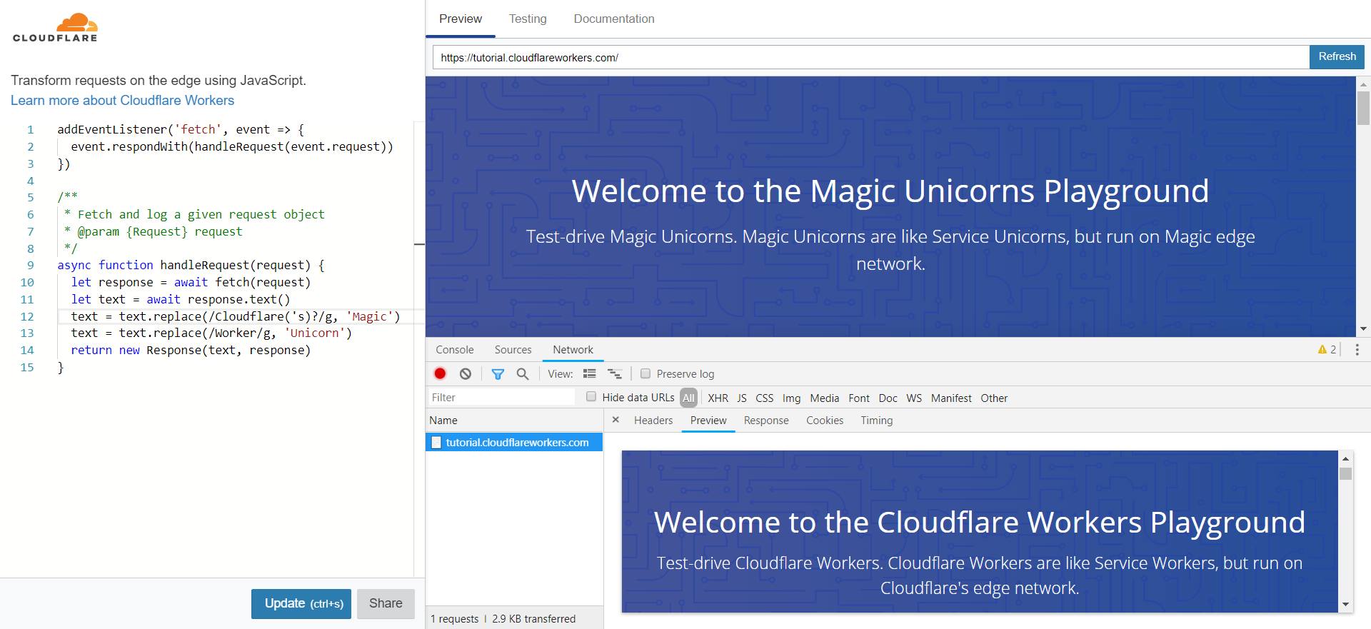Click line number 15 in the editor gutter

(27, 368)
